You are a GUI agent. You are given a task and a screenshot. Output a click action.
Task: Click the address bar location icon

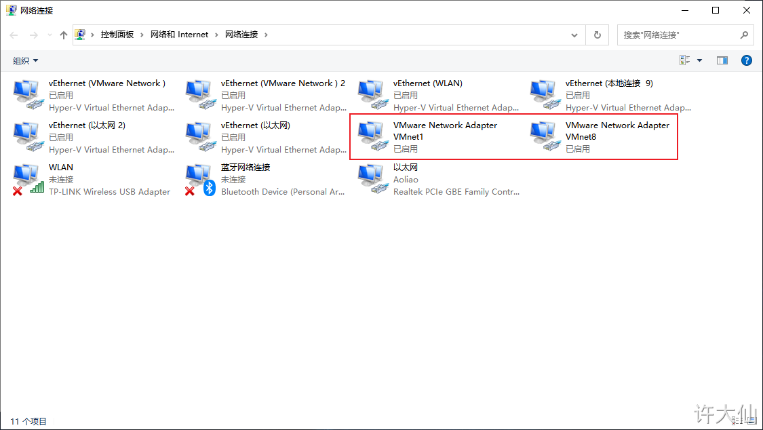(80, 35)
